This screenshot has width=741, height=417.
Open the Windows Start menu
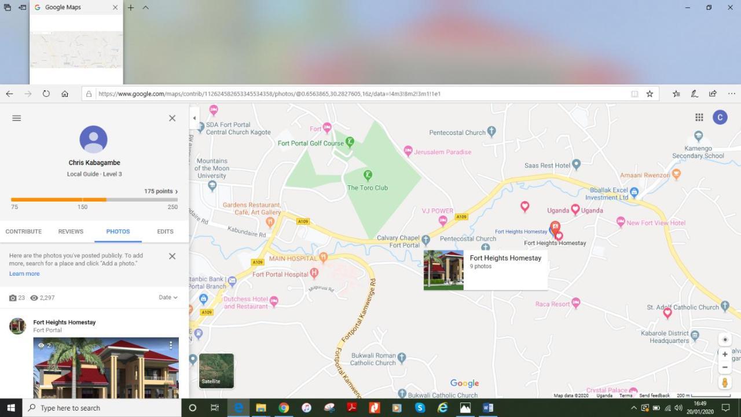pyautogui.click(x=10, y=408)
